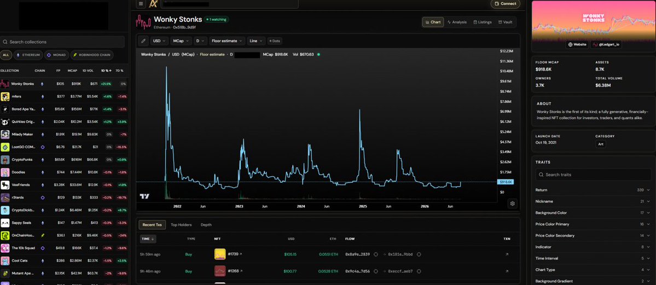This screenshot has height=285, width=656.
Task: Filter collections by ROBINHOOD CHAIN
Action: click(x=91, y=55)
